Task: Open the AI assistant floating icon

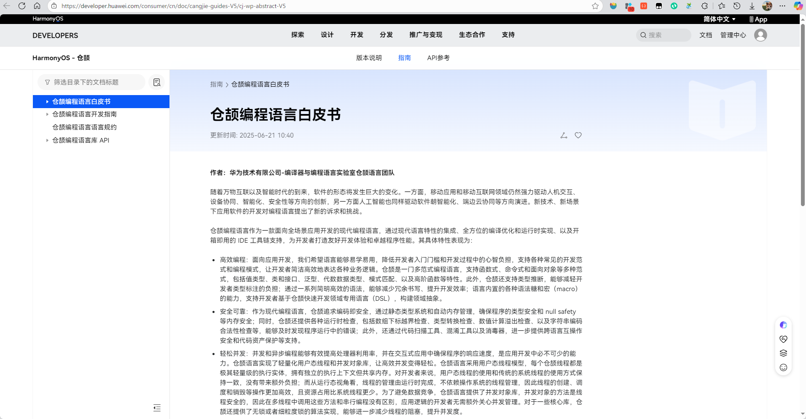Action: coord(783,325)
